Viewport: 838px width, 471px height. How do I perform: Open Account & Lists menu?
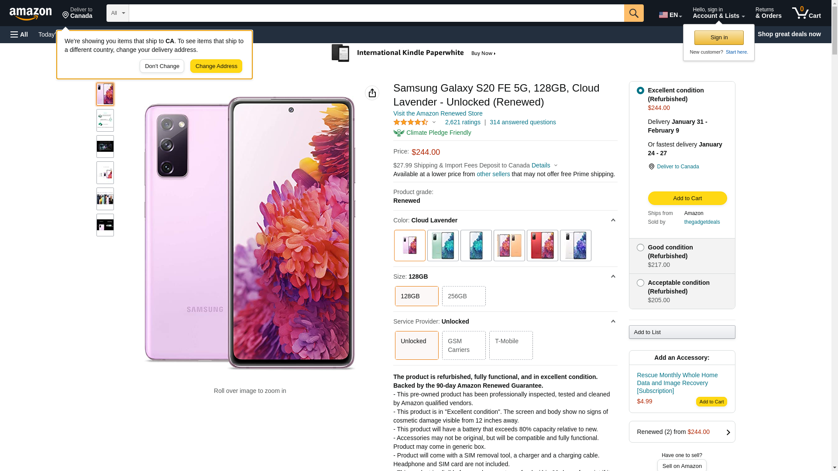(x=718, y=13)
